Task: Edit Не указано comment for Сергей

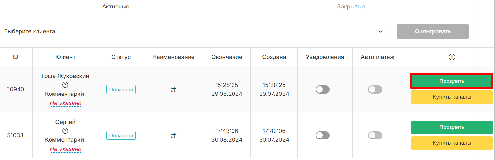Action: pos(65,149)
